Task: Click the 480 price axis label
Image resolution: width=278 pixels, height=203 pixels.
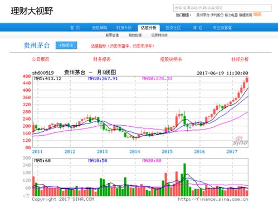Action: click(26, 76)
